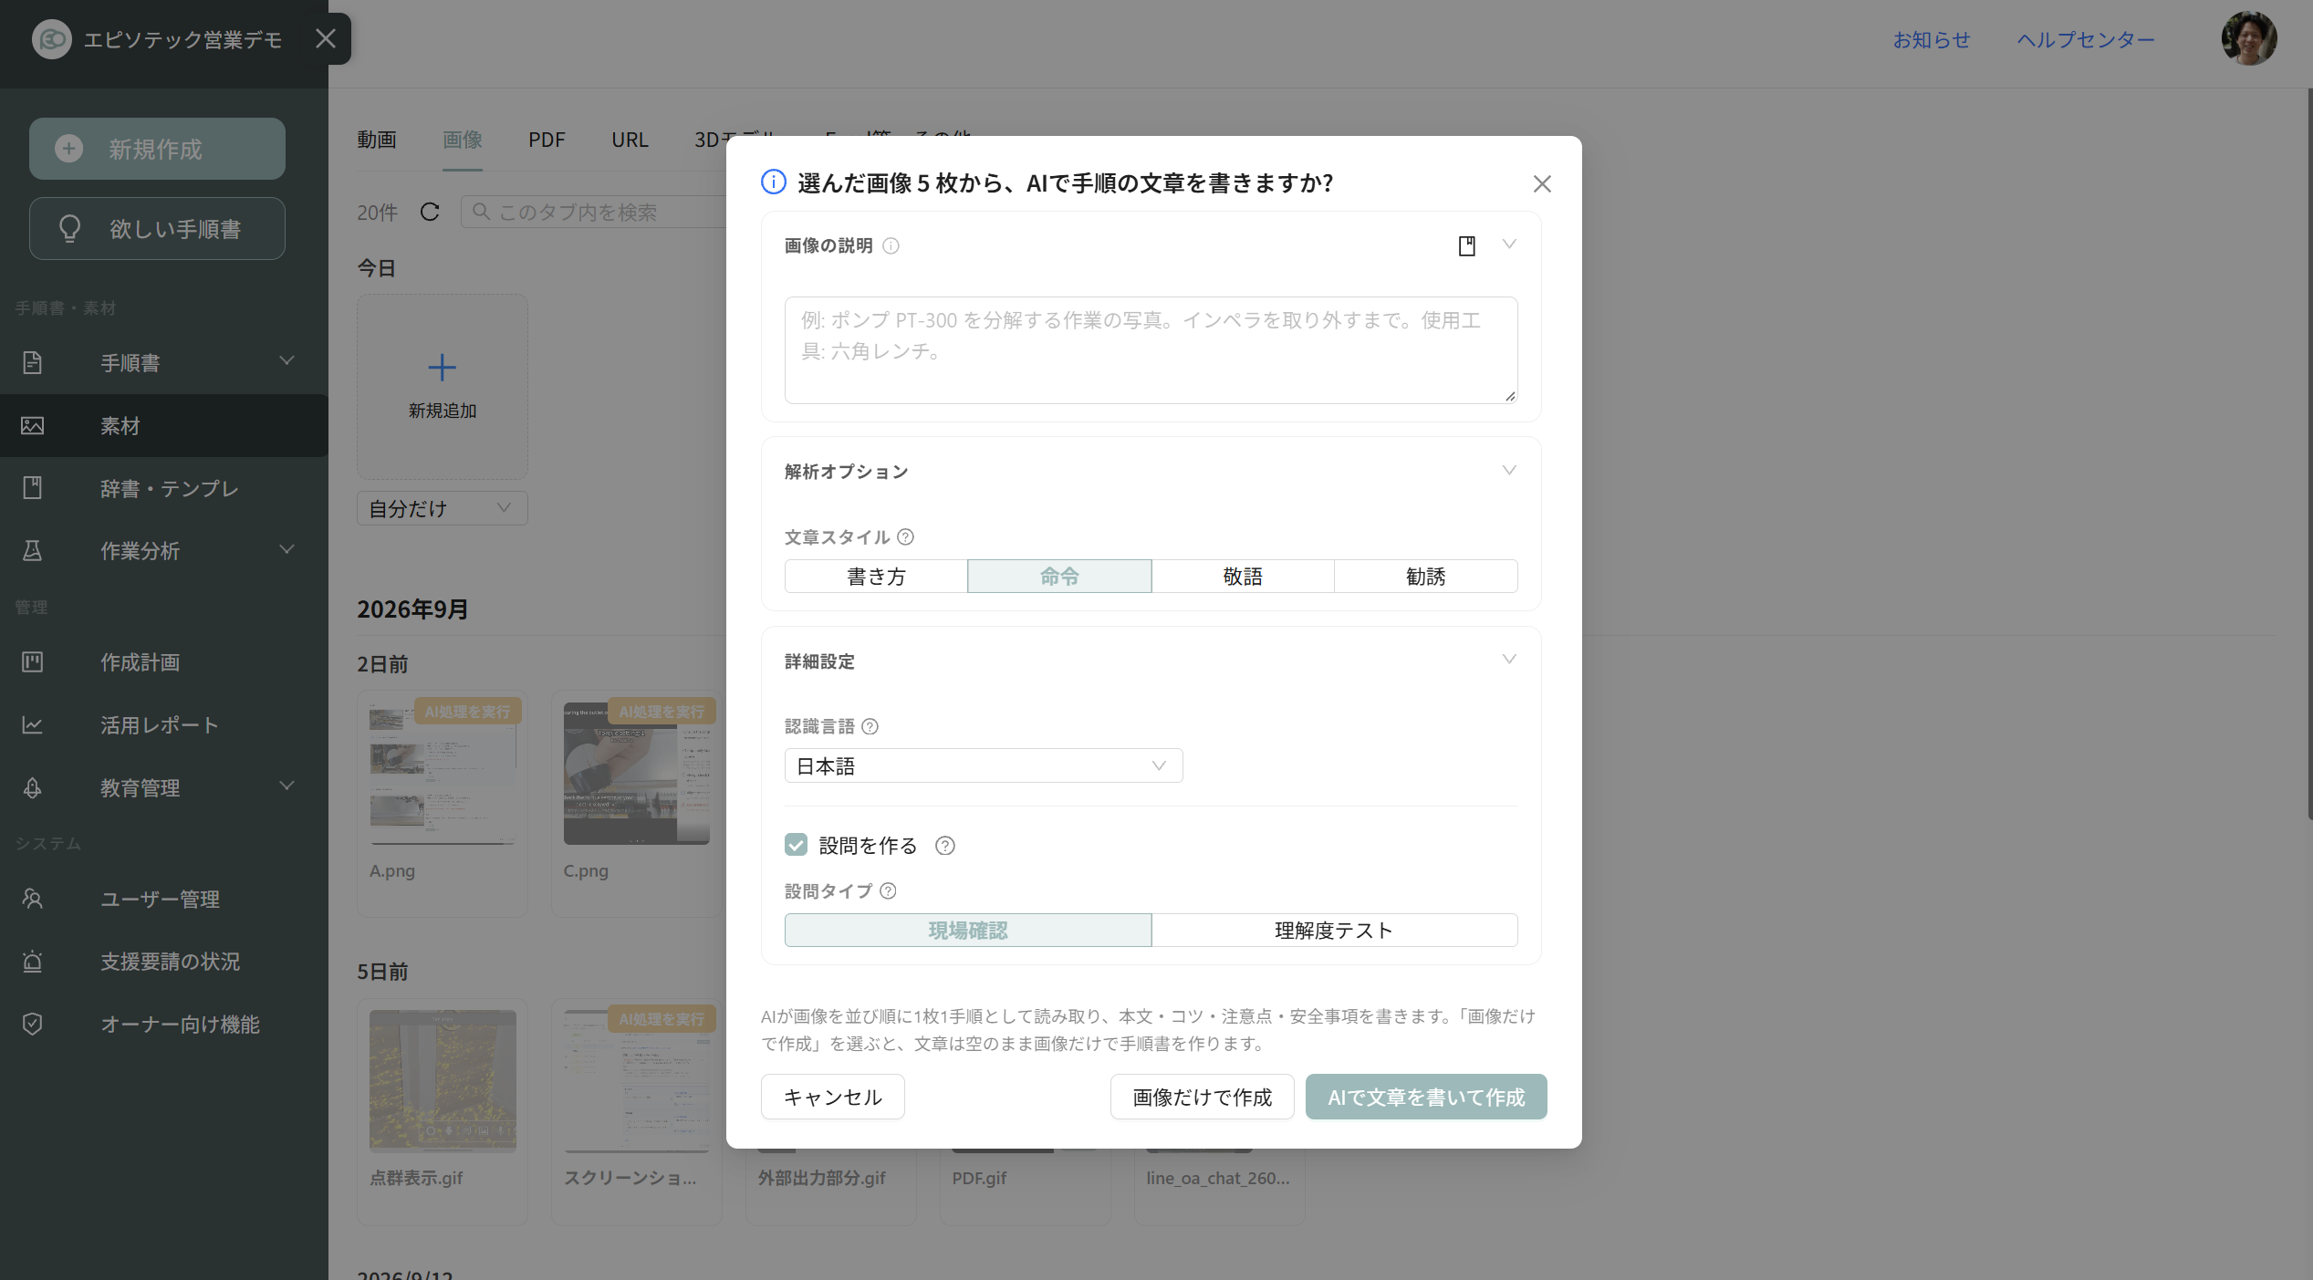Click help icon beside 設問タイプ

click(x=888, y=890)
